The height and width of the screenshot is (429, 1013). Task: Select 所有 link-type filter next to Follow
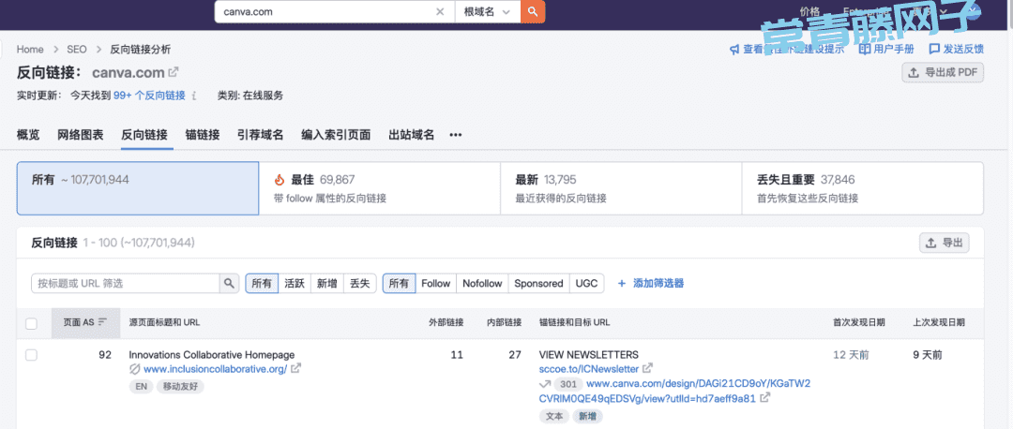click(399, 283)
